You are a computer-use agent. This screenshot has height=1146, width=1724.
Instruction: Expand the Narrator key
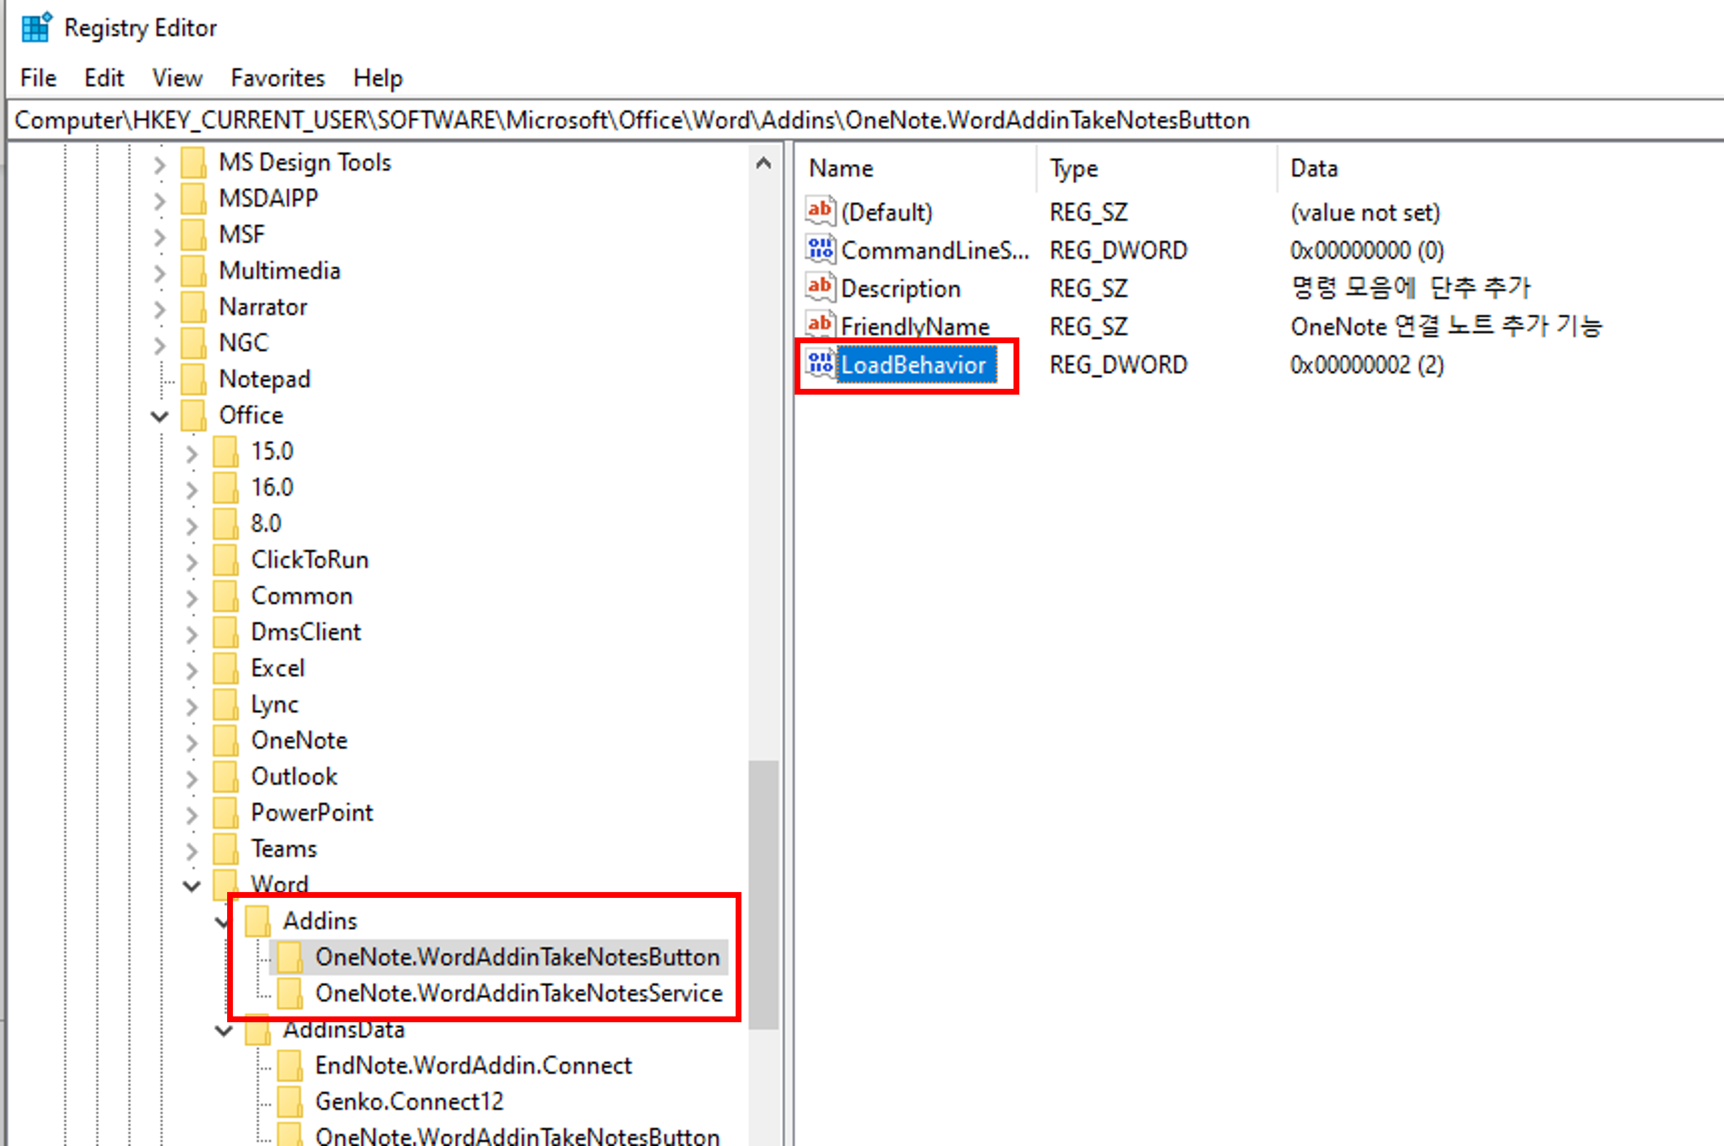pyautogui.click(x=159, y=309)
